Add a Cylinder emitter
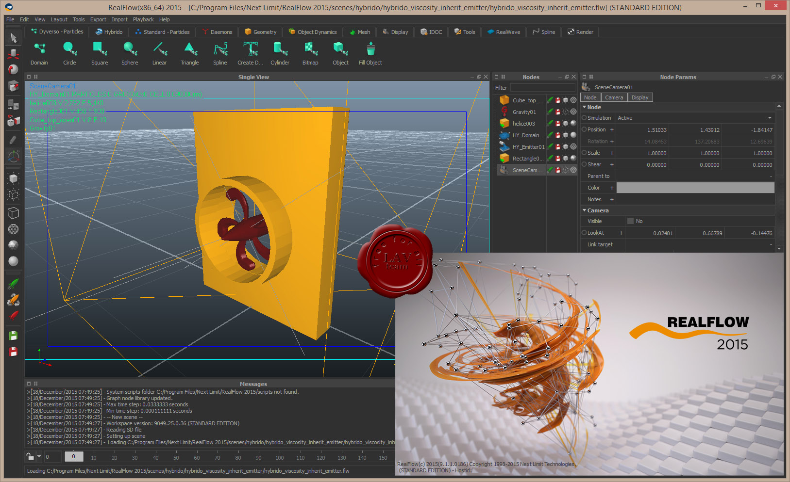Image resolution: width=790 pixels, height=482 pixels. click(280, 53)
